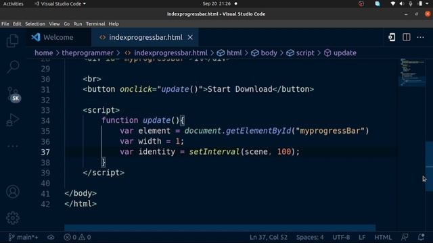
Task: Open the Explorer view in activity bar
Action: (x=12, y=40)
